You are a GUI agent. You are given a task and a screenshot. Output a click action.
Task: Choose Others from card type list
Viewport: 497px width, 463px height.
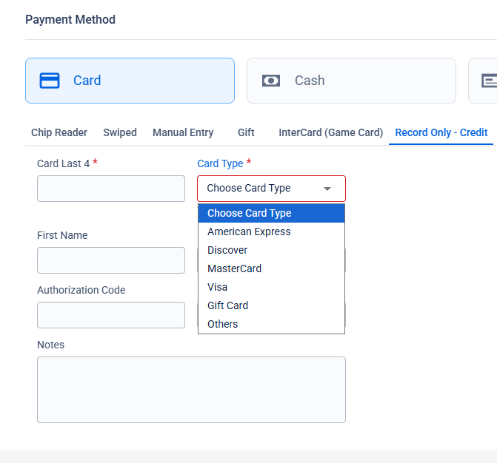[223, 324]
